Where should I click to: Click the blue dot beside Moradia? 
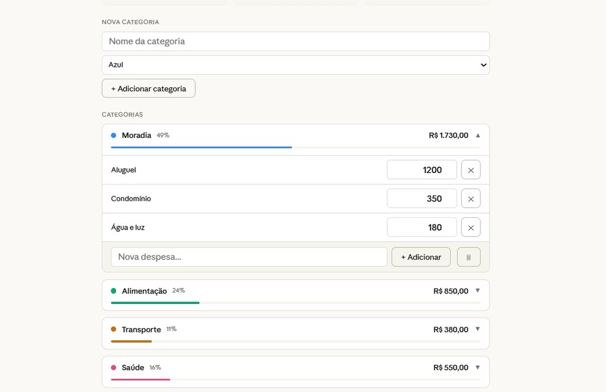pyautogui.click(x=113, y=135)
